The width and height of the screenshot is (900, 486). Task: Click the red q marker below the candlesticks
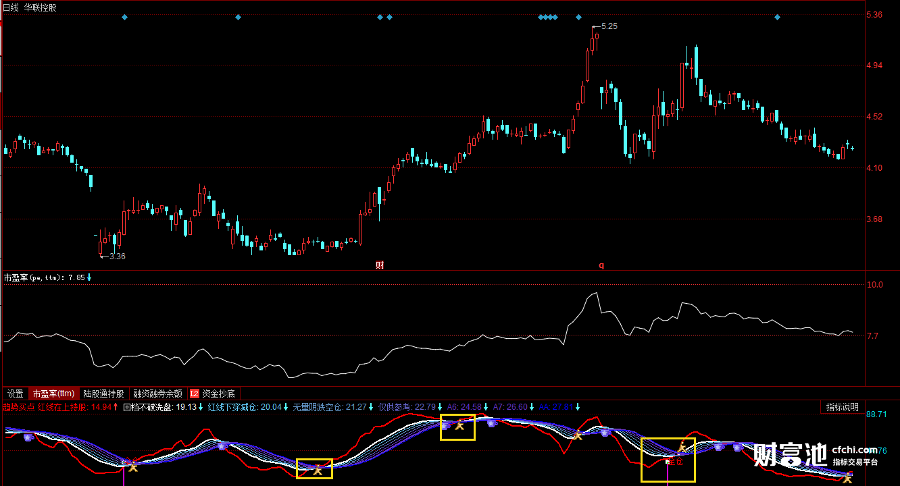coord(601,265)
